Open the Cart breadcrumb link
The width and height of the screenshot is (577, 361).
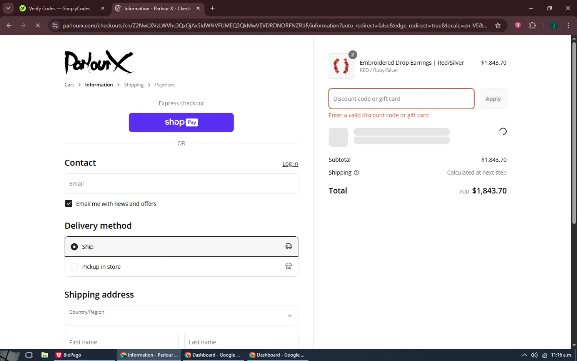(69, 85)
